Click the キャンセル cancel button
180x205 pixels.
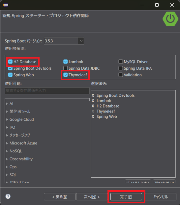point(161,197)
